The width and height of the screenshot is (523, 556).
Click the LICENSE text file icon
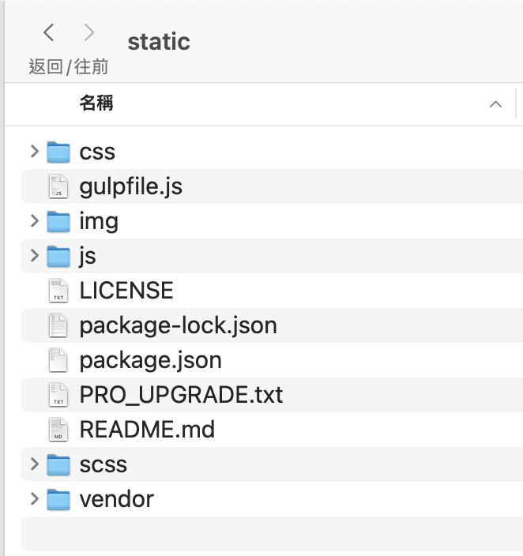58,291
